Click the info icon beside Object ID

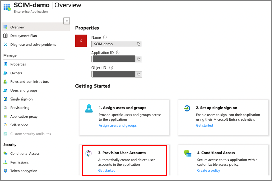click(x=111, y=67)
